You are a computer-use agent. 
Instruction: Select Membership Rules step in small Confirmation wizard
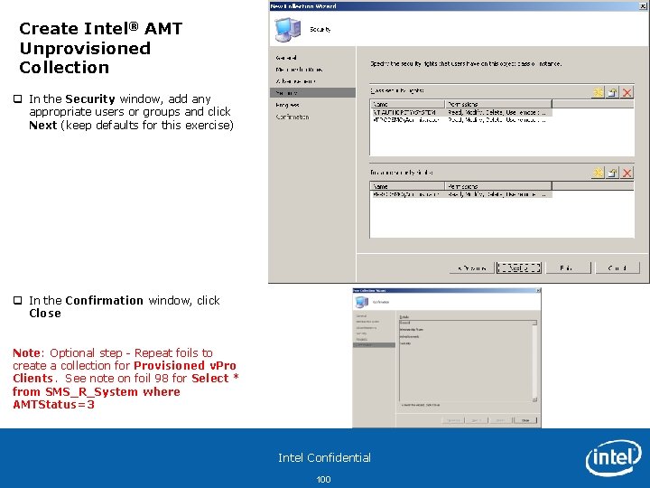click(367, 322)
